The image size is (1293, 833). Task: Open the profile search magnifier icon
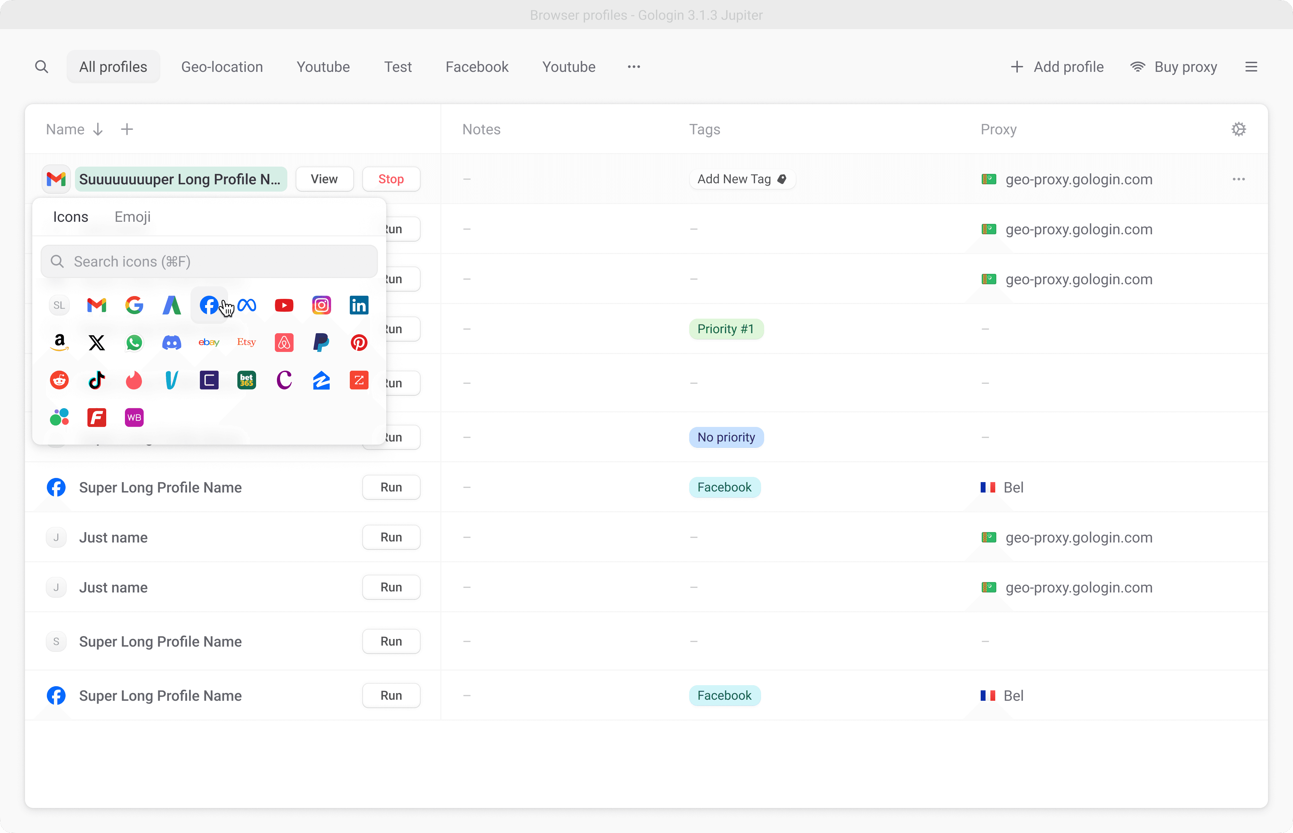click(42, 67)
